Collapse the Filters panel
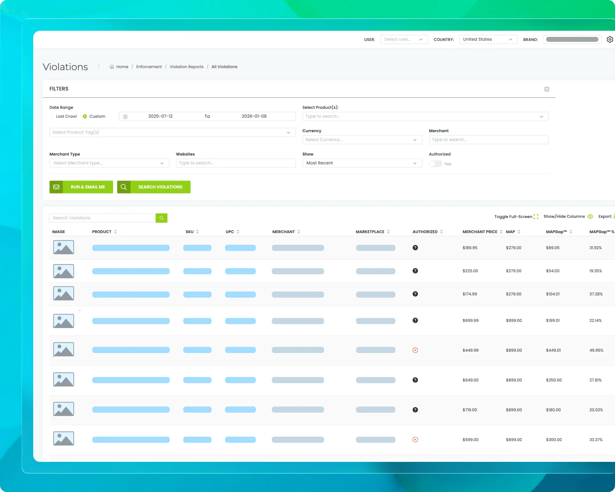Image resolution: width=615 pixels, height=492 pixels. (x=547, y=89)
